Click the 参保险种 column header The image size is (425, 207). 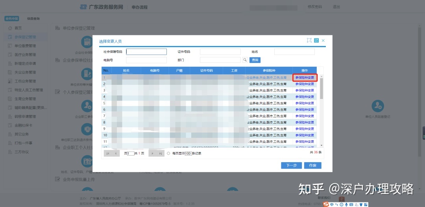point(269,70)
